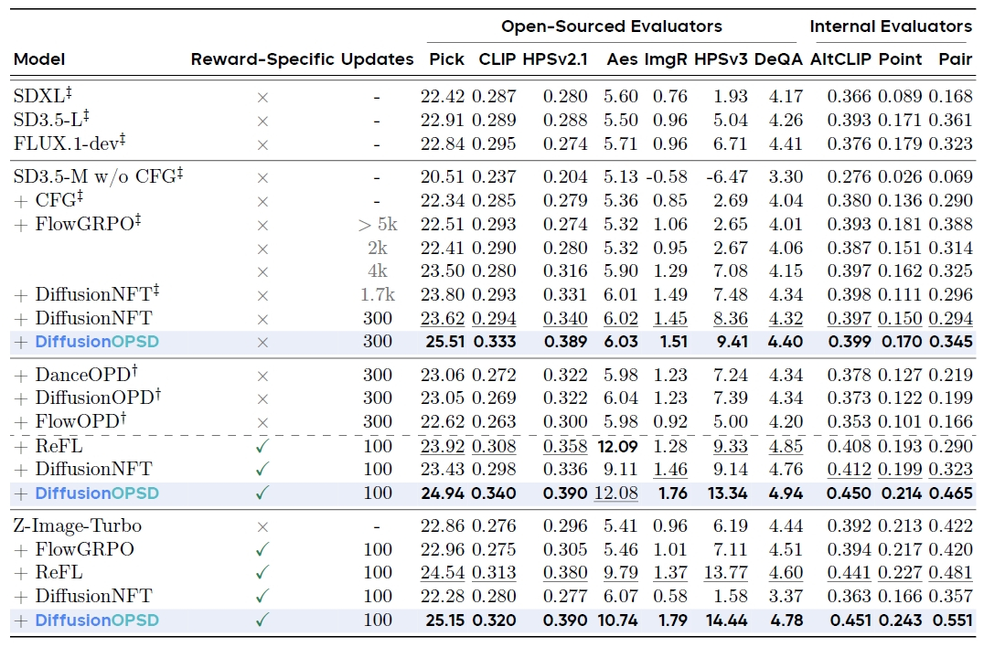Click the bold "14.44" HPSv3 score
The image size is (984, 647).
tap(726, 620)
